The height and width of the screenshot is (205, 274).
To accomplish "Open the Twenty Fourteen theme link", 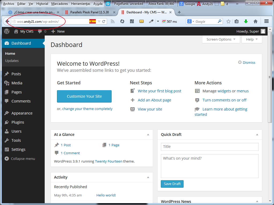I will (109, 161).
